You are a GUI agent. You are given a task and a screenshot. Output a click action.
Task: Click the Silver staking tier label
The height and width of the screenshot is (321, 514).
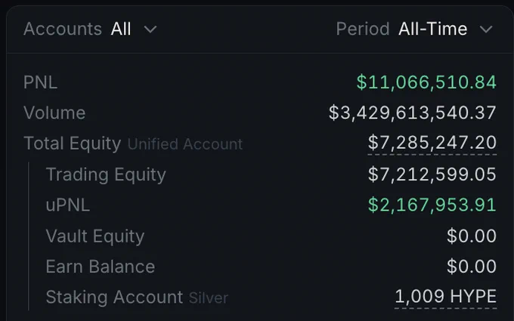[209, 298]
